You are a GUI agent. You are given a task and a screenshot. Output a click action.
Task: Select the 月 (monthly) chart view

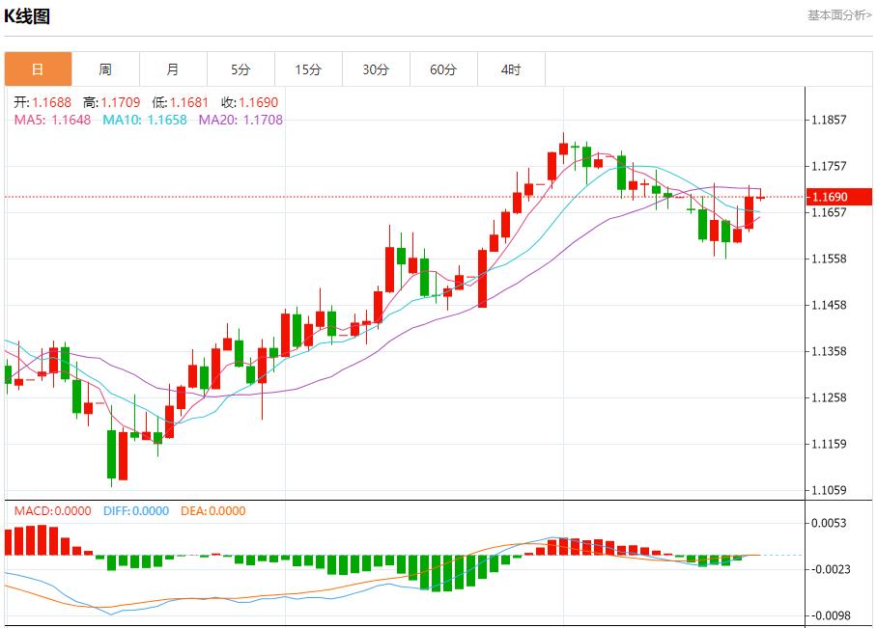[172, 68]
